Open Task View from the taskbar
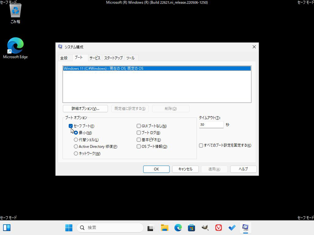Image resolution: width=314 pixels, height=235 pixels. click(151, 228)
